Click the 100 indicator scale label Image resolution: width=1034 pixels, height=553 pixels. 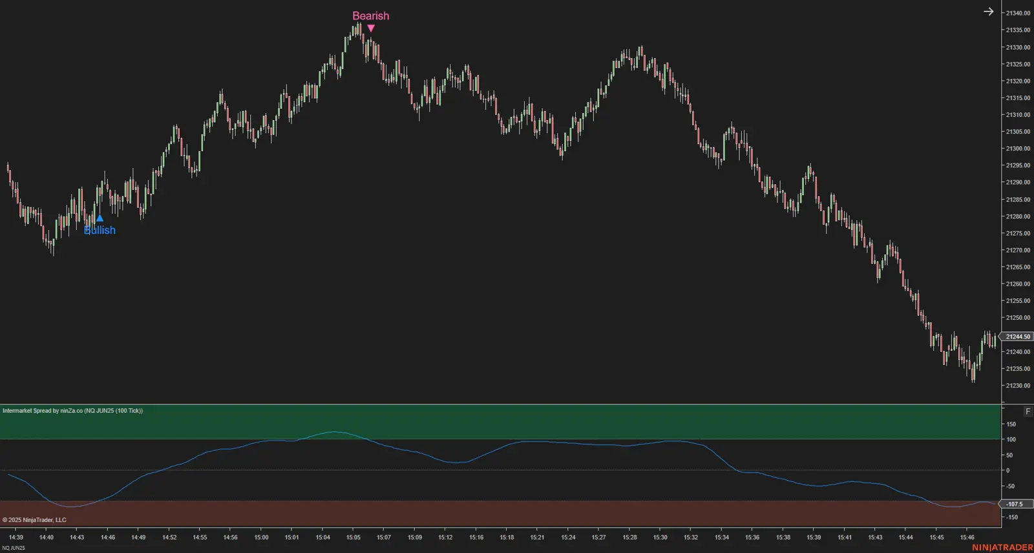(x=1011, y=439)
